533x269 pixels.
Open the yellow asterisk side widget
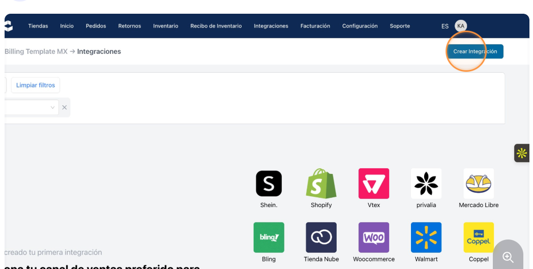tap(522, 153)
